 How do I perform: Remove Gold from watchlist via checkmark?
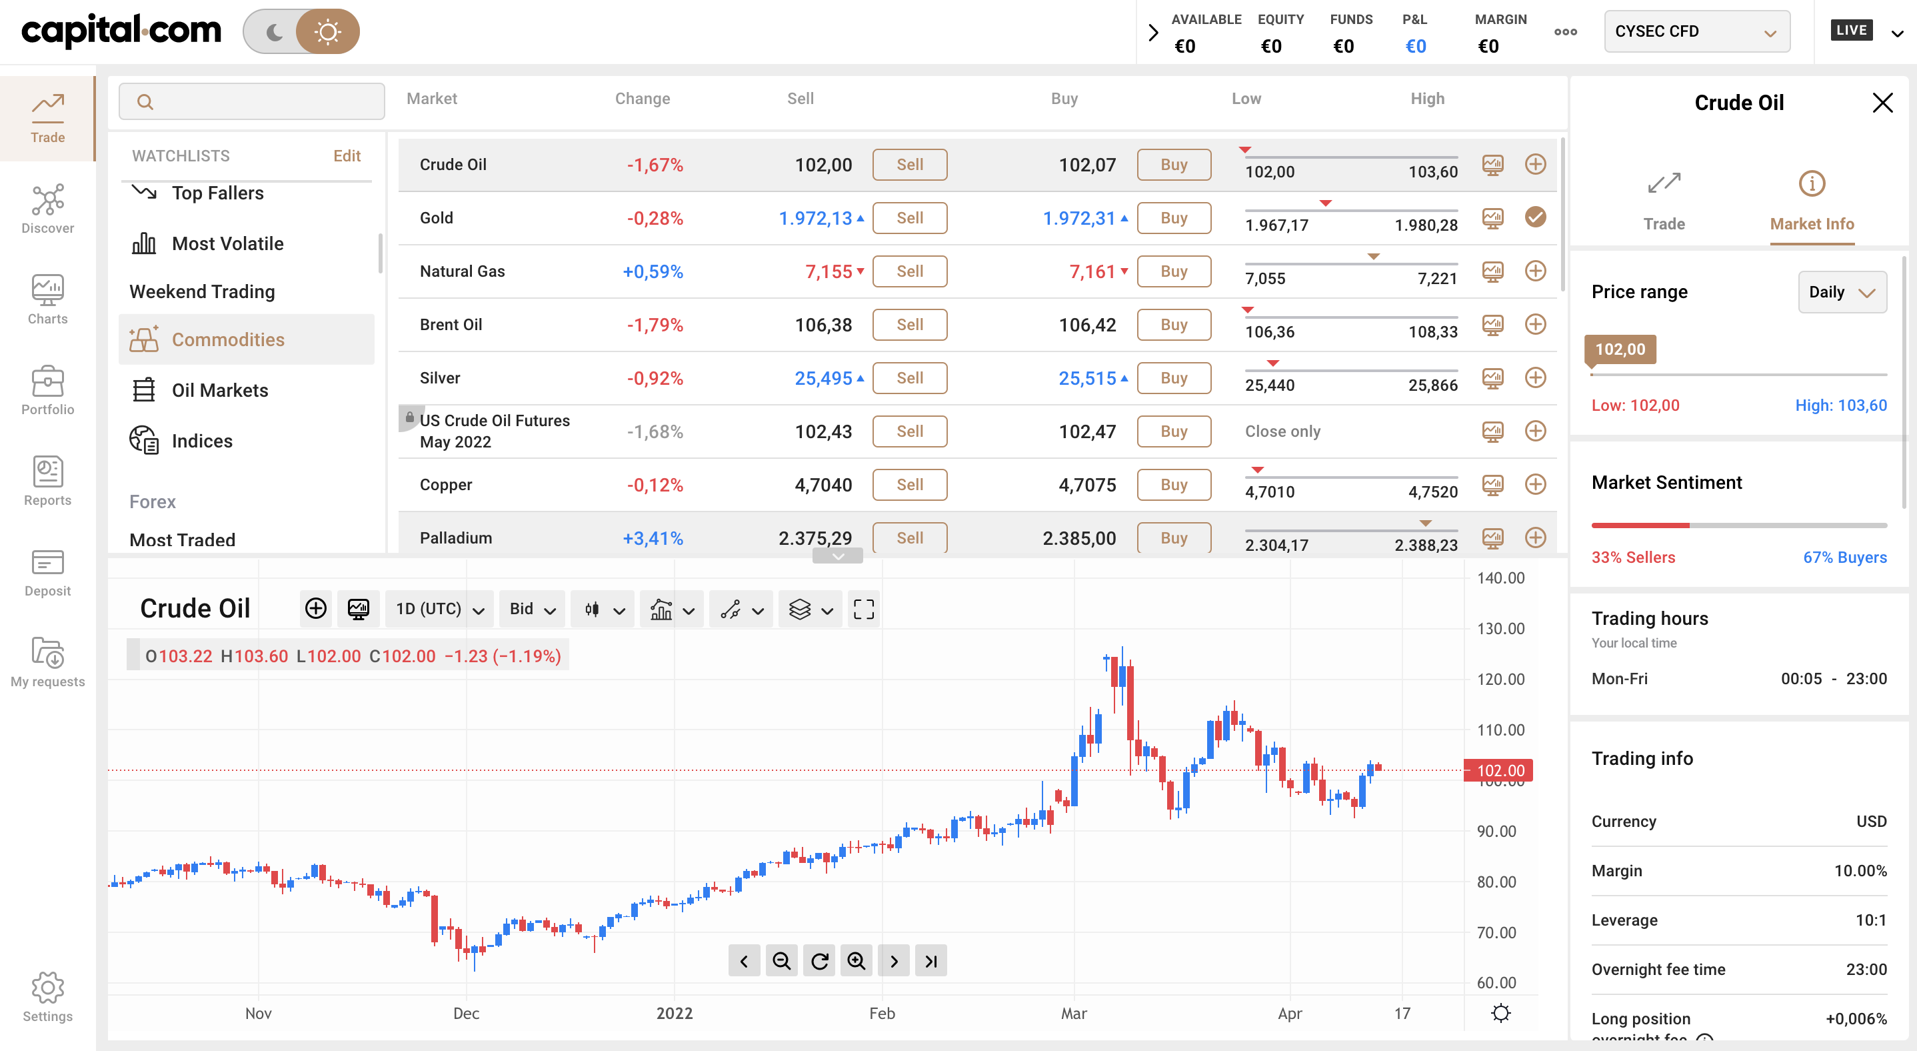click(x=1535, y=217)
